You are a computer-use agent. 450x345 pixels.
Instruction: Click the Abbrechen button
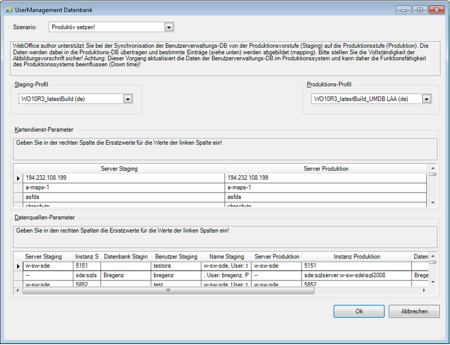(414, 311)
